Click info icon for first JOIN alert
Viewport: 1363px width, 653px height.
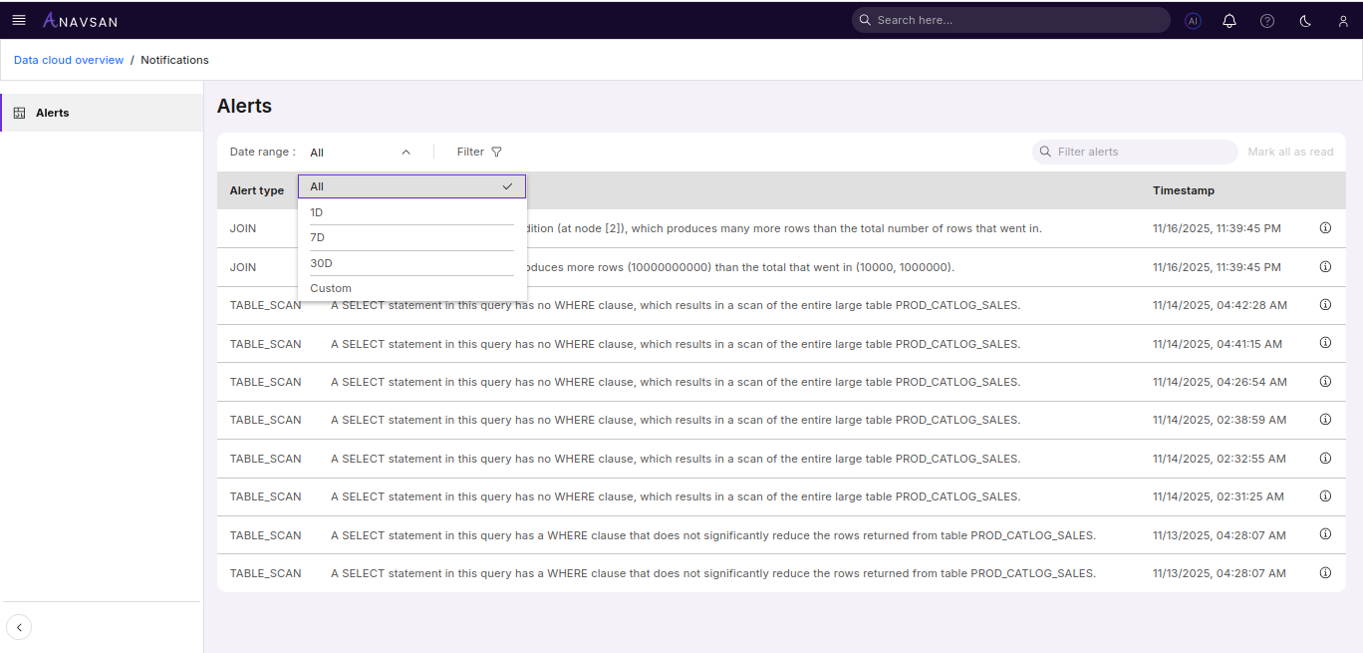[x=1325, y=228]
